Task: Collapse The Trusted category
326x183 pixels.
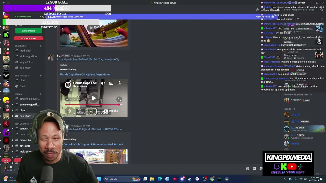Action: click(22, 75)
